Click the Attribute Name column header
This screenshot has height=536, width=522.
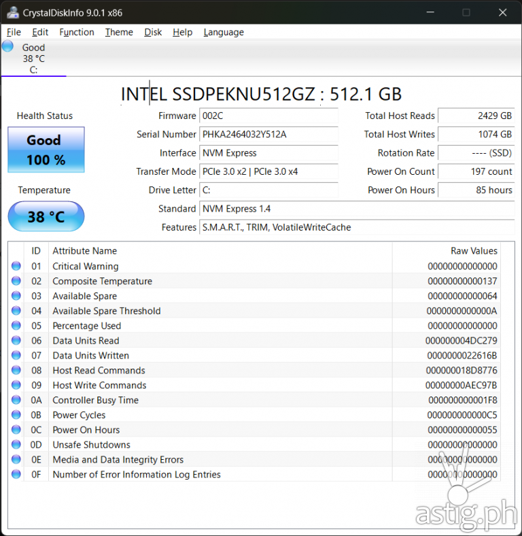tap(85, 251)
